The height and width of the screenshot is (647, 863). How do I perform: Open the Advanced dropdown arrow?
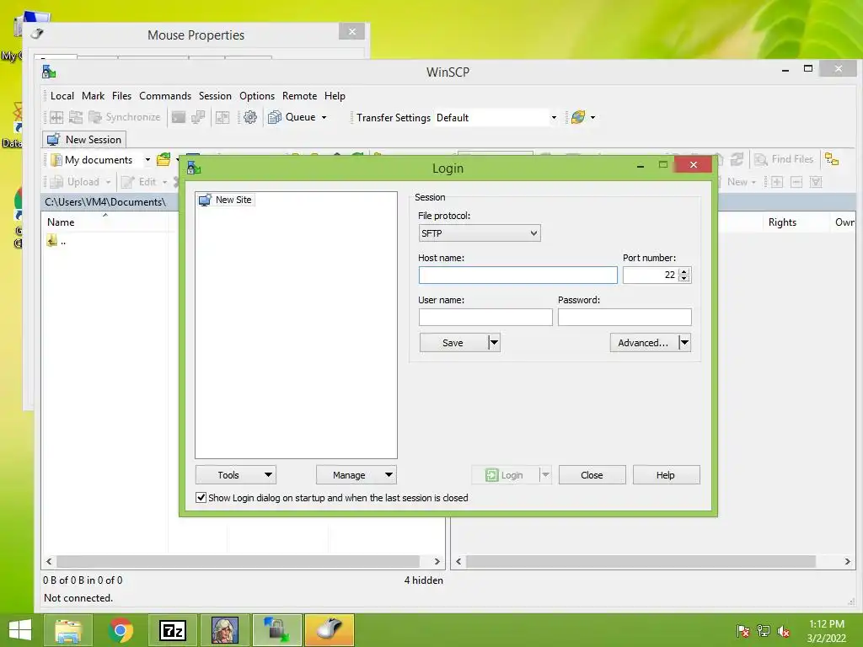(684, 343)
